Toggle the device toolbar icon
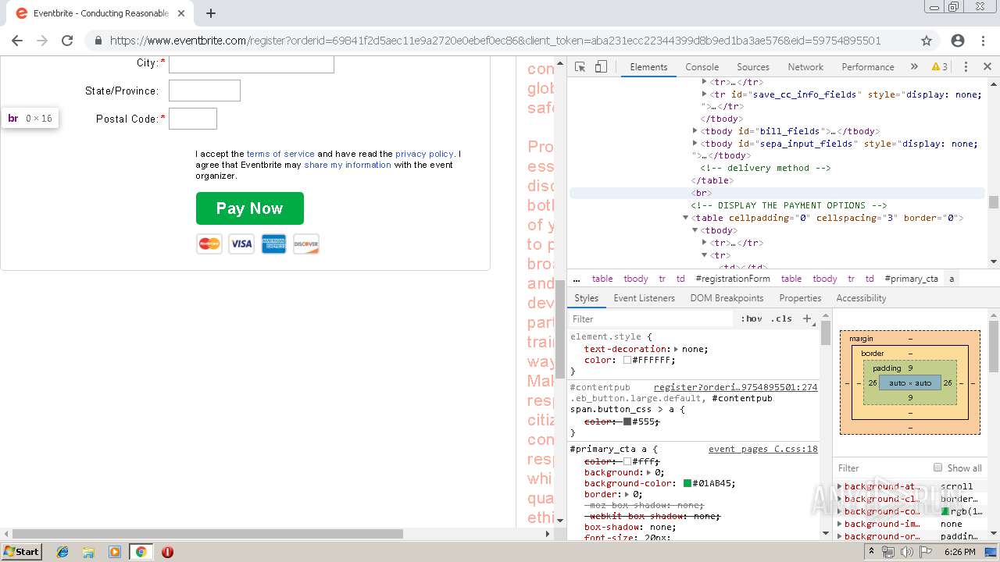The image size is (1000, 562). click(601, 67)
